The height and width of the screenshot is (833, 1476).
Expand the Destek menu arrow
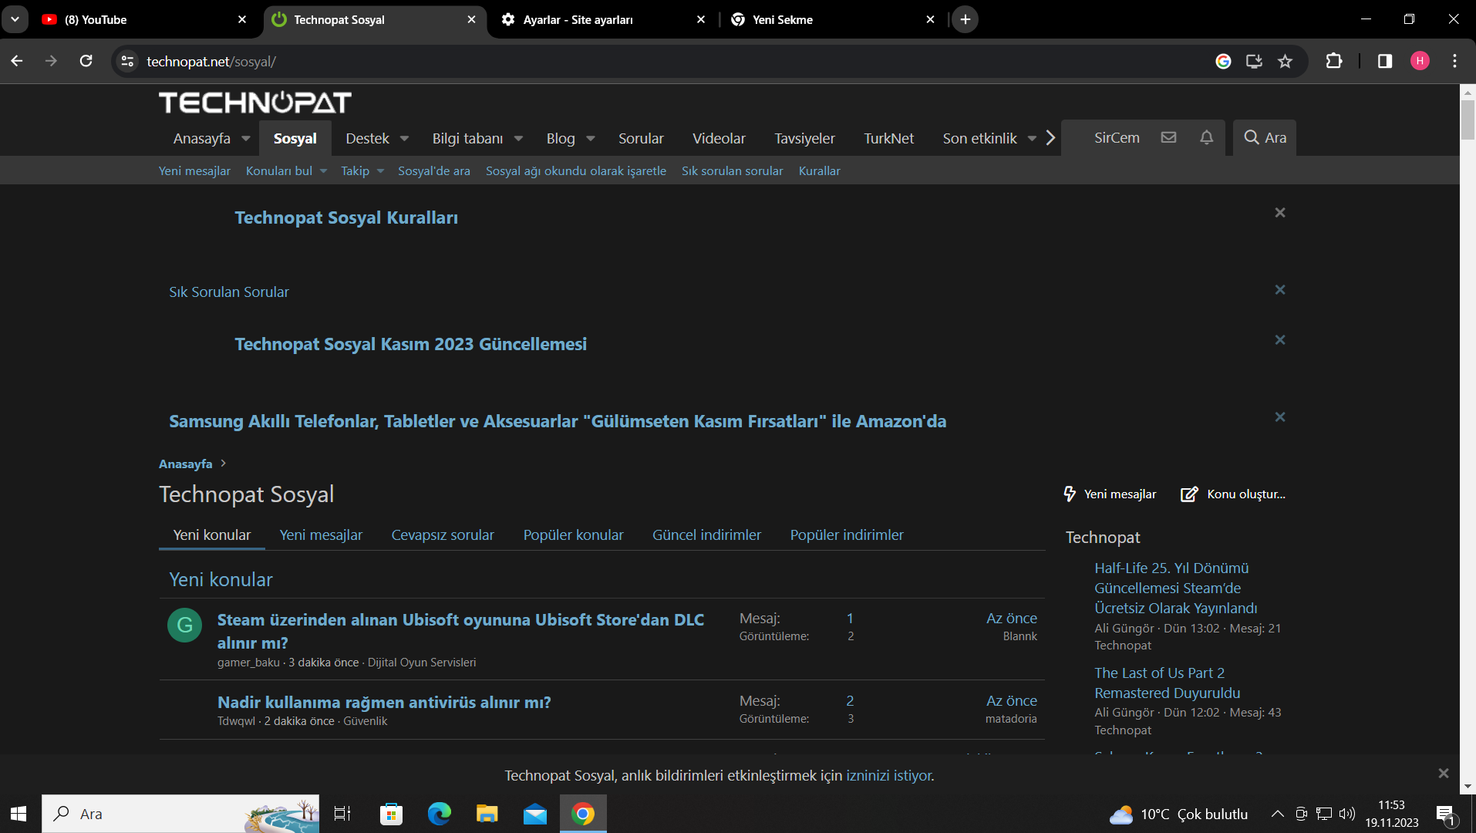tap(404, 139)
